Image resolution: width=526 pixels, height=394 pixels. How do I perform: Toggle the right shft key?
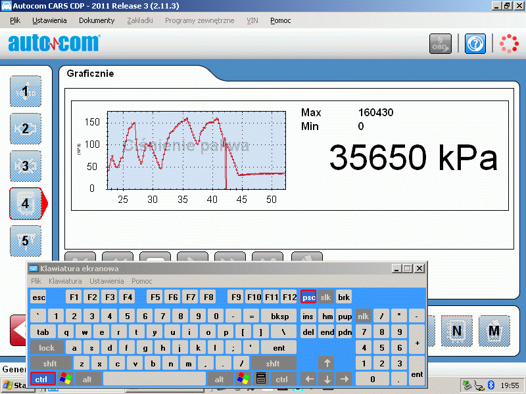click(273, 364)
